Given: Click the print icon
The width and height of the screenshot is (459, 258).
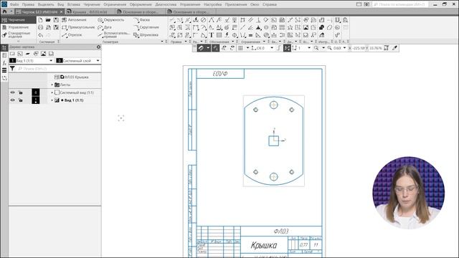Looking at the screenshot, I should pos(40,27).
